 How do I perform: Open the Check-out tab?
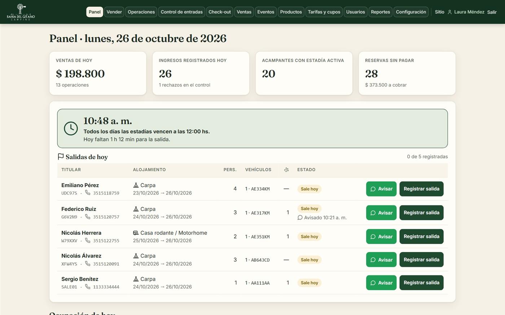point(220,12)
